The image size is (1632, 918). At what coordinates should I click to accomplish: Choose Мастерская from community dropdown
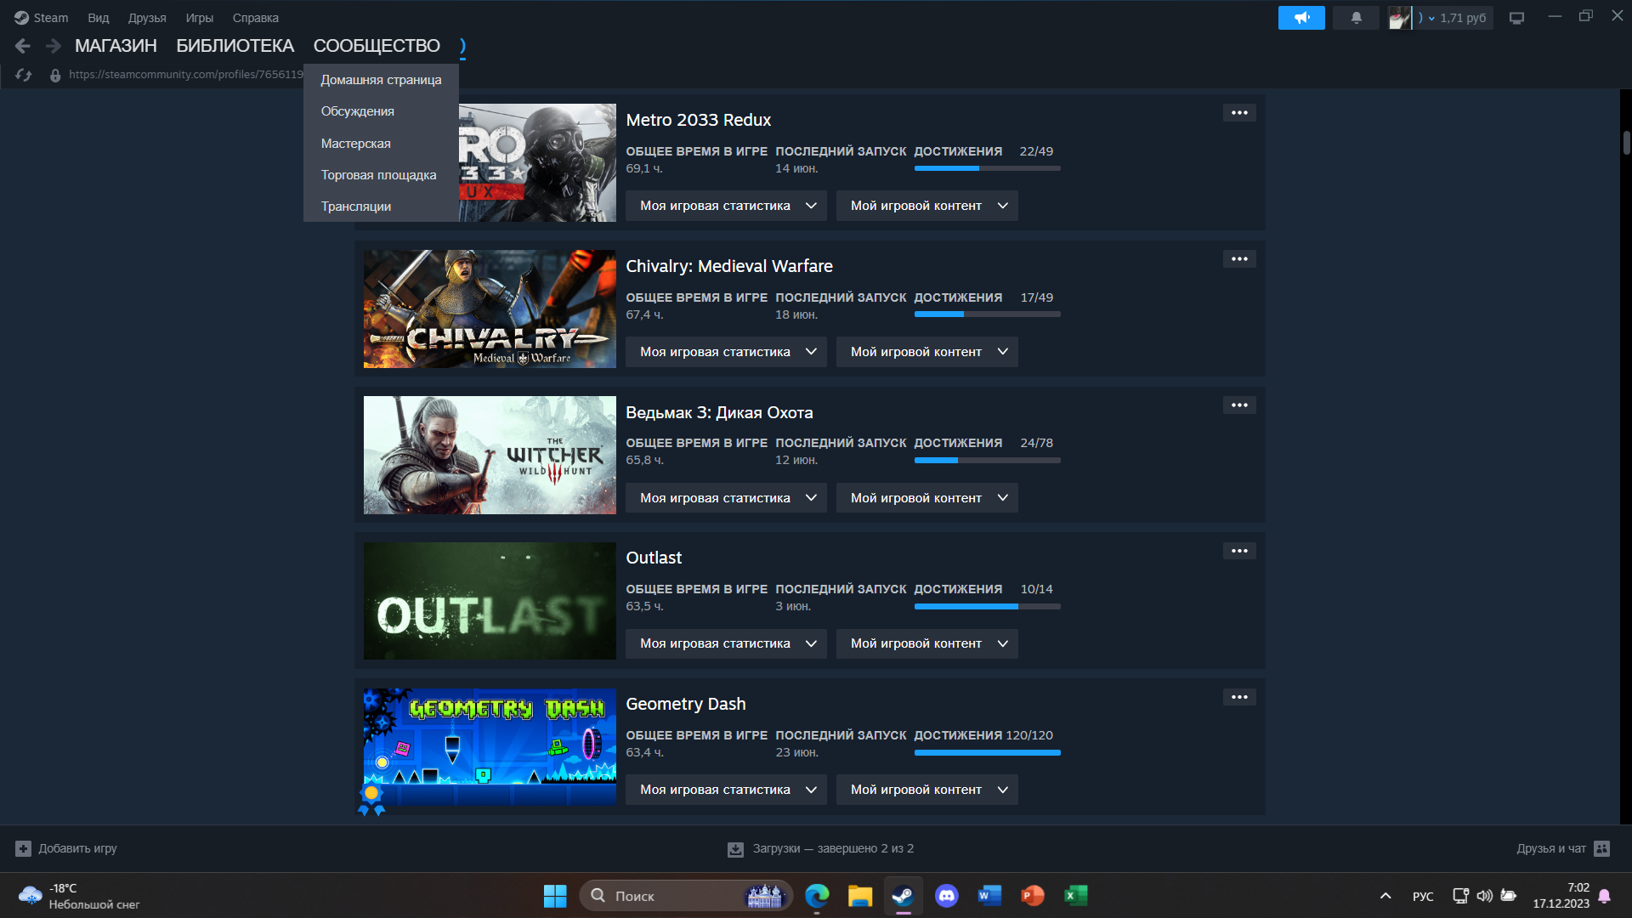point(381,144)
